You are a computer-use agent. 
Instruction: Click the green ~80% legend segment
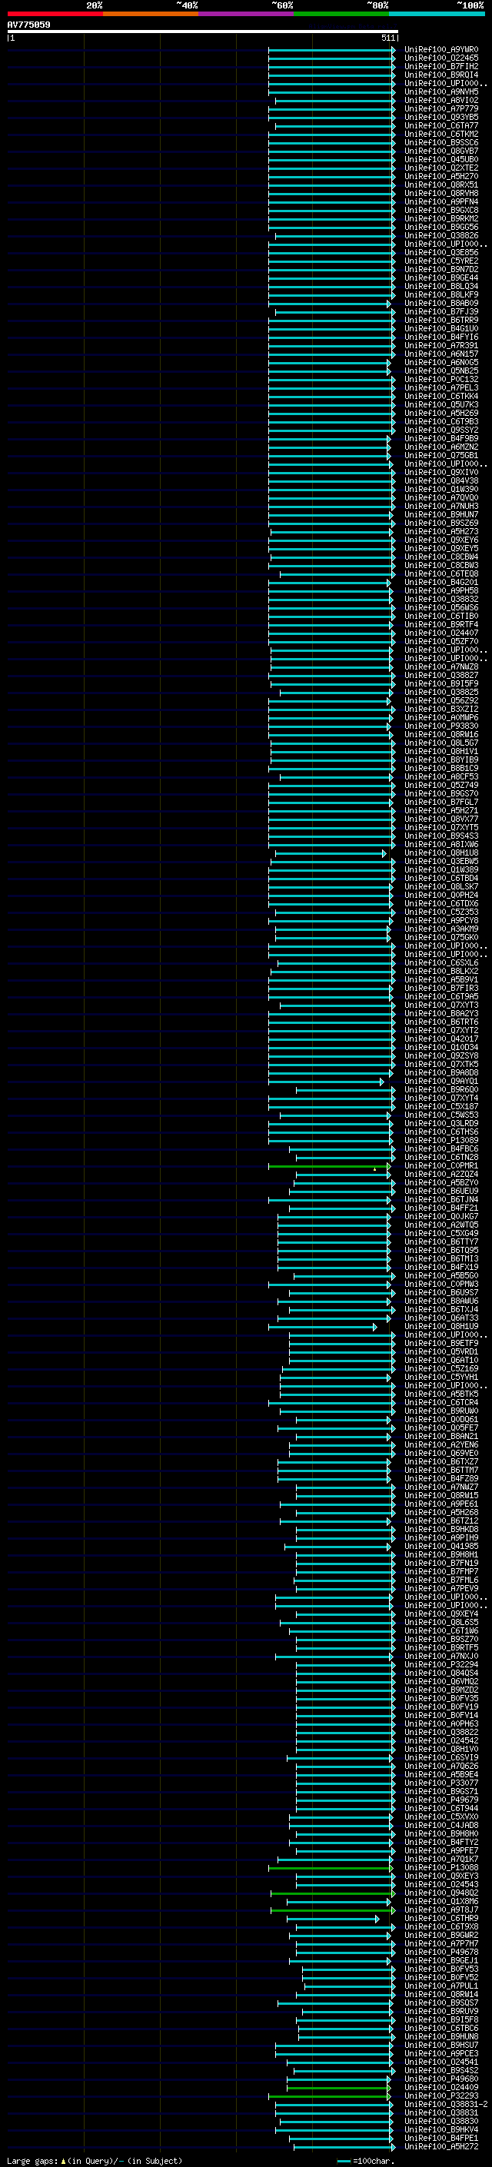[x=341, y=14]
